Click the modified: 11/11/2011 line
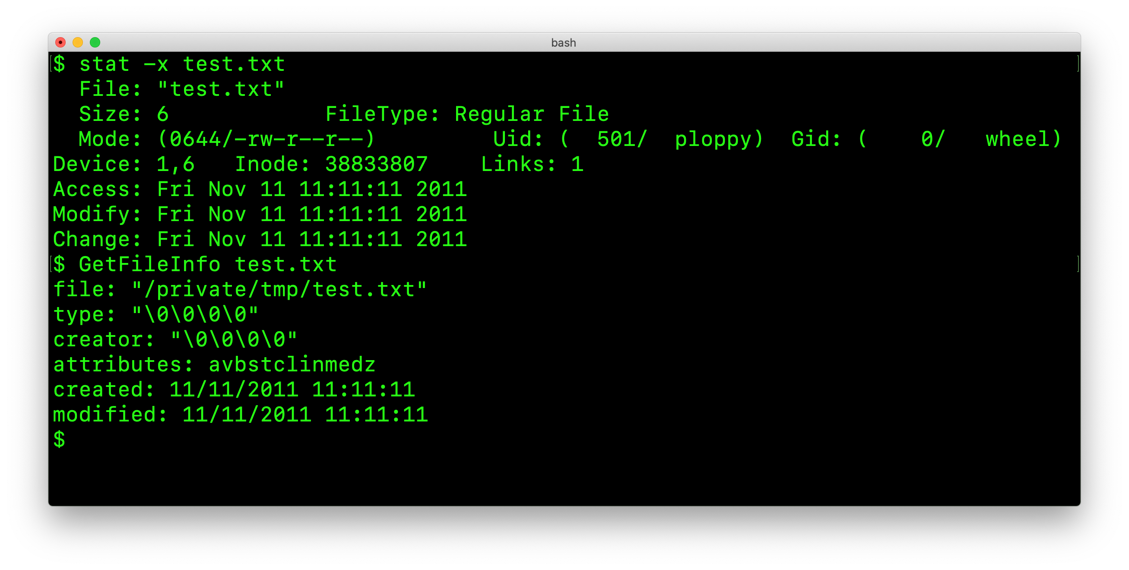The height and width of the screenshot is (570, 1129). 241,415
